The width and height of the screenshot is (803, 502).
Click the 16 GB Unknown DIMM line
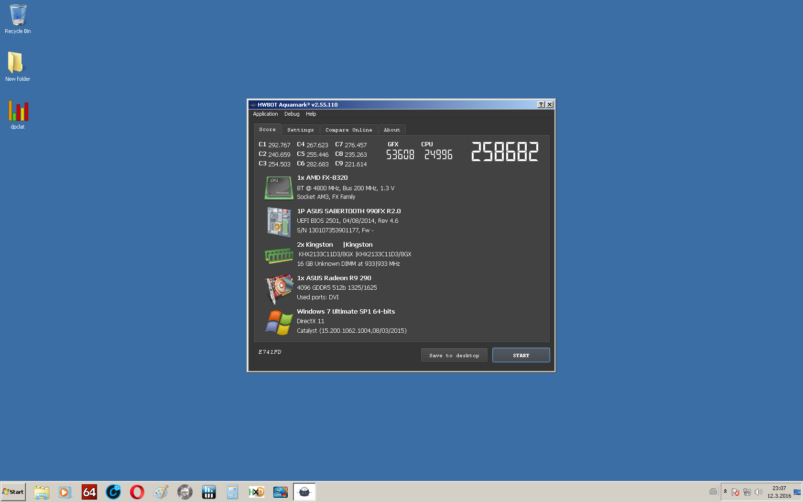coord(348,263)
